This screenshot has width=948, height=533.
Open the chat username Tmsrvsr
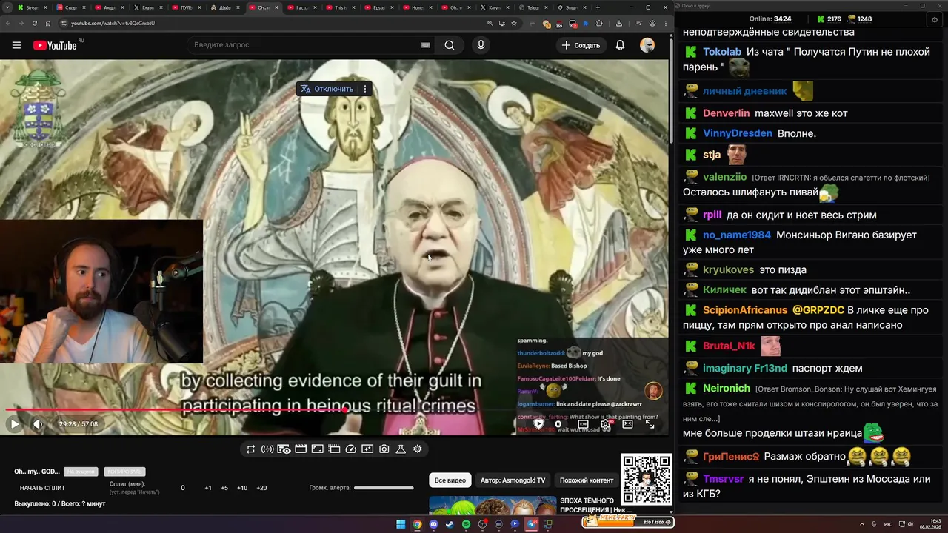point(724,479)
